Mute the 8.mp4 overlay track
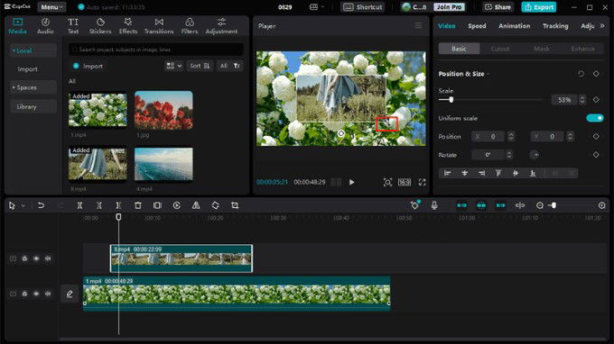614x344 pixels. click(x=48, y=258)
